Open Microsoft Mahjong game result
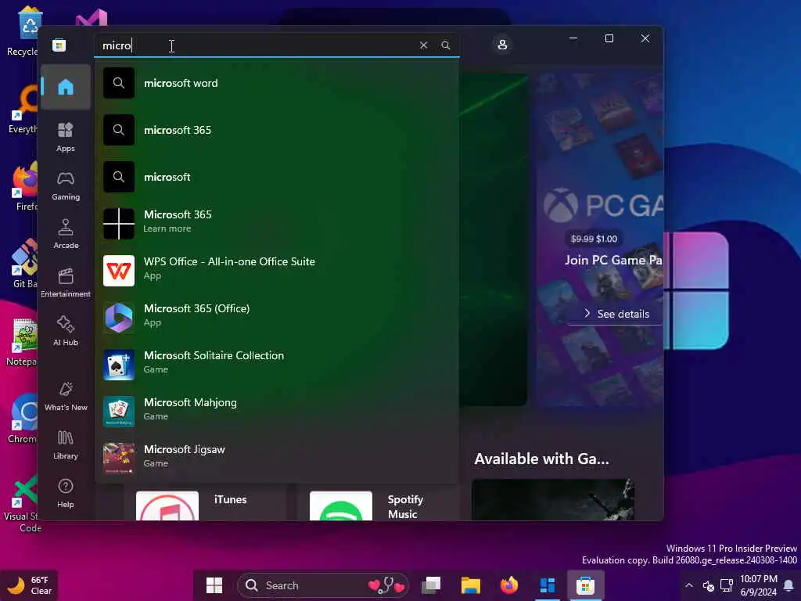The image size is (801, 601). pos(277,412)
